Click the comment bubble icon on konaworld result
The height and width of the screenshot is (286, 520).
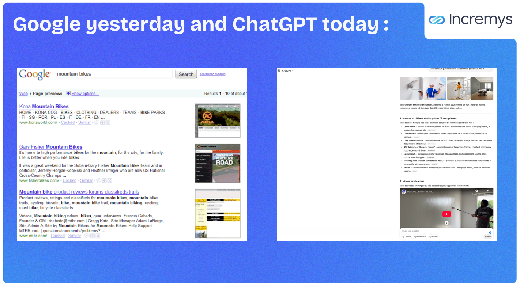tap(97, 123)
